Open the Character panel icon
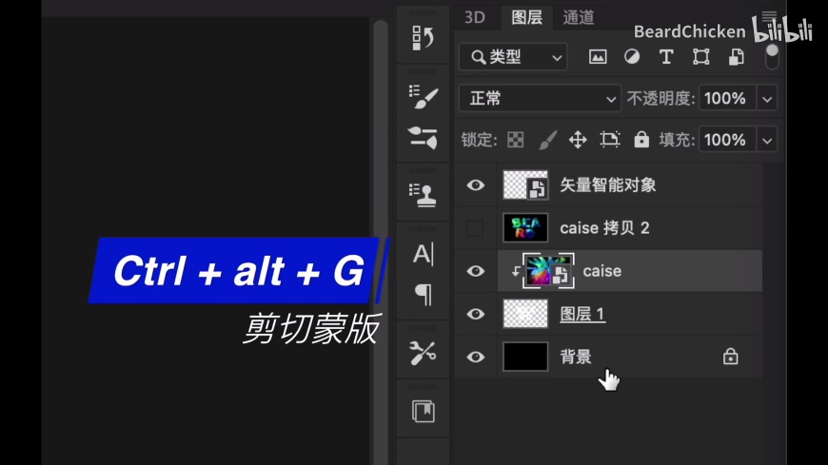 (x=423, y=254)
